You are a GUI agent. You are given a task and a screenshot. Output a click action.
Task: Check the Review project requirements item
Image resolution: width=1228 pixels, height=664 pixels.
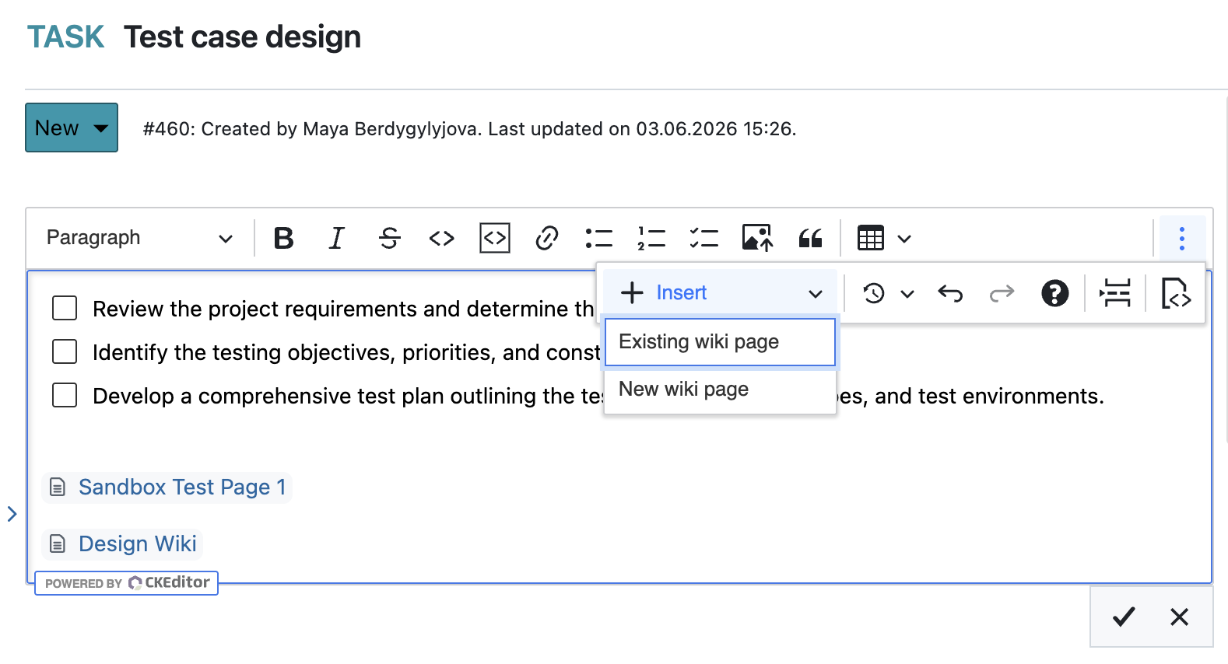click(x=65, y=308)
